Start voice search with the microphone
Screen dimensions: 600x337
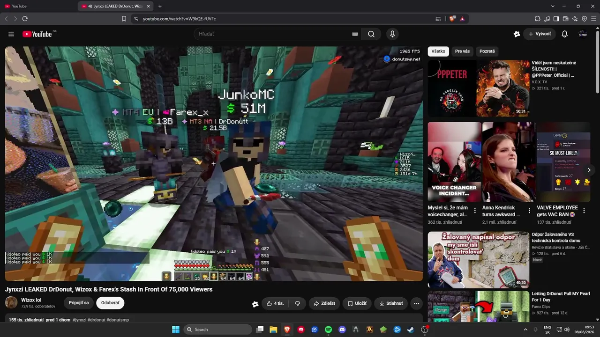click(x=392, y=34)
